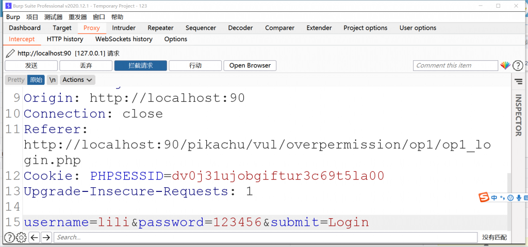Switch to the Comparer tab
The image size is (528, 247).
pos(279,28)
